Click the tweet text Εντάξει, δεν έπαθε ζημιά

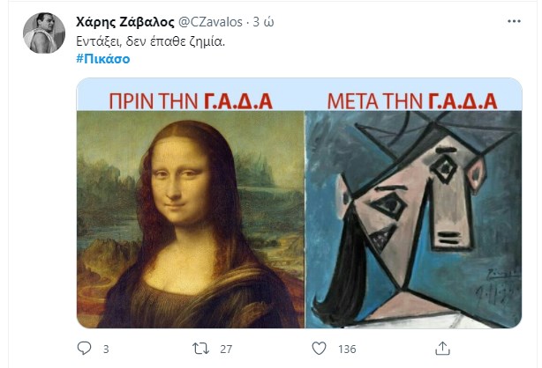pos(150,41)
